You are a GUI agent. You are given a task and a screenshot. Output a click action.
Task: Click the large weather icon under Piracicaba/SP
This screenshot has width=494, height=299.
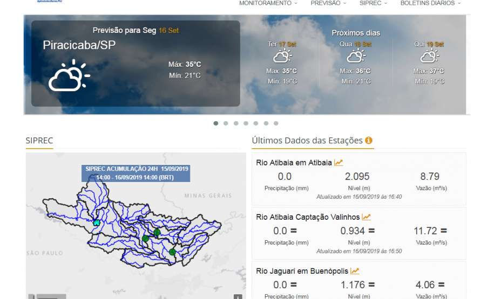(x=69, y=76)
